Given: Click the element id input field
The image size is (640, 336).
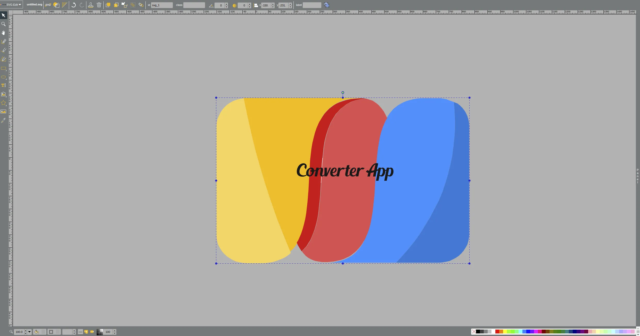Looking at the screenshot, I should click(162, 5).
